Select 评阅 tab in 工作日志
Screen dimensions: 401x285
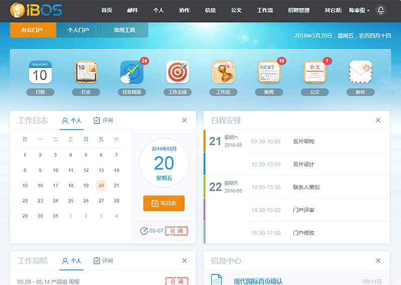click(x=103, y=120)
